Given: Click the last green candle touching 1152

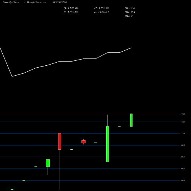Looking at the screenshot, I should pyautogui.click(x=131, y=120).
